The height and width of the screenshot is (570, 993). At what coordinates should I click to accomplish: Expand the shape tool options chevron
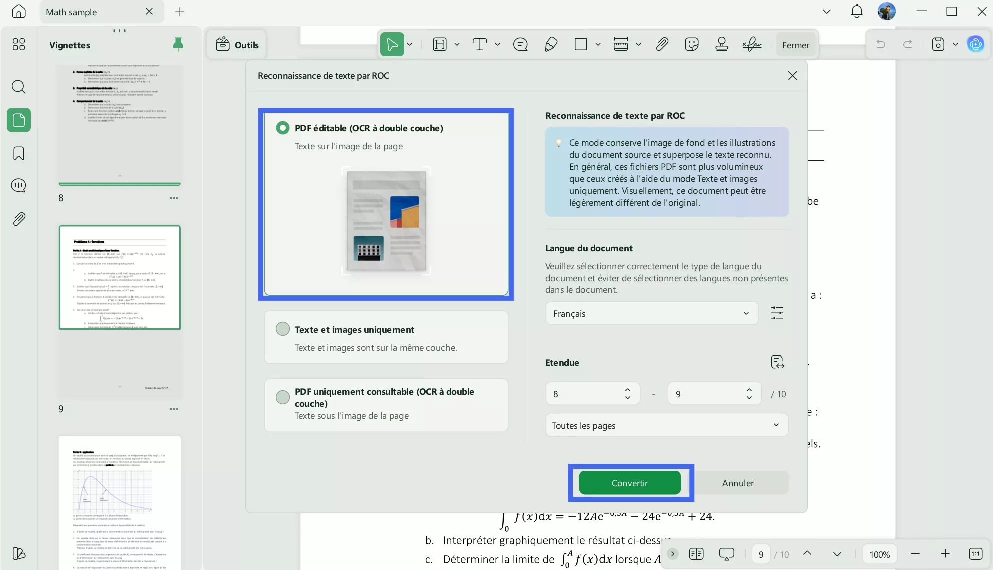(x=598, y=44)
